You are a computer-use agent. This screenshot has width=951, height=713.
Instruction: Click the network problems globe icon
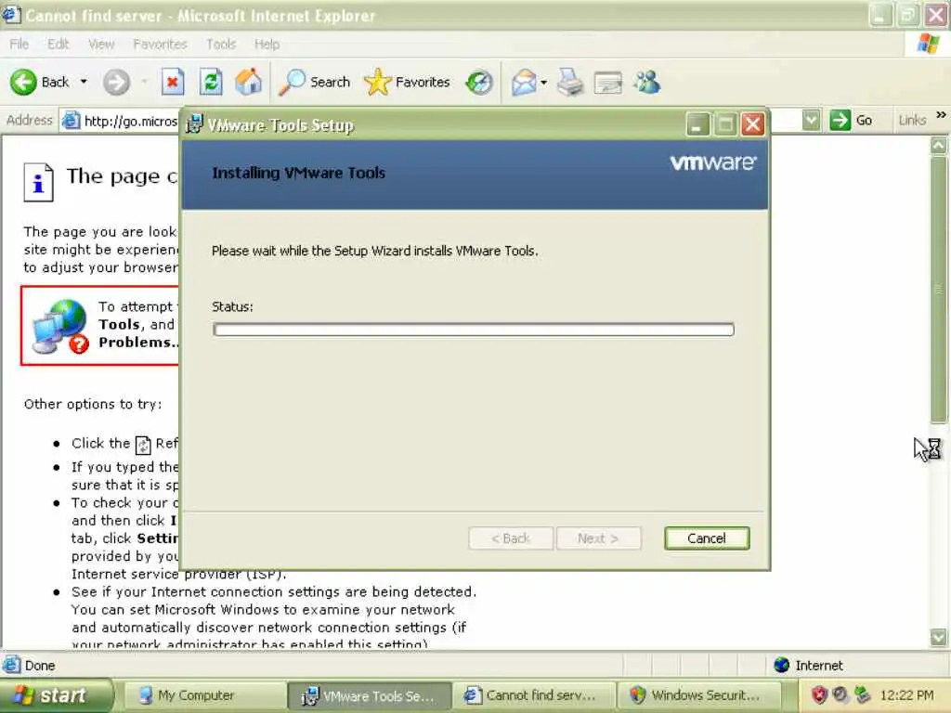coord(60,326)
